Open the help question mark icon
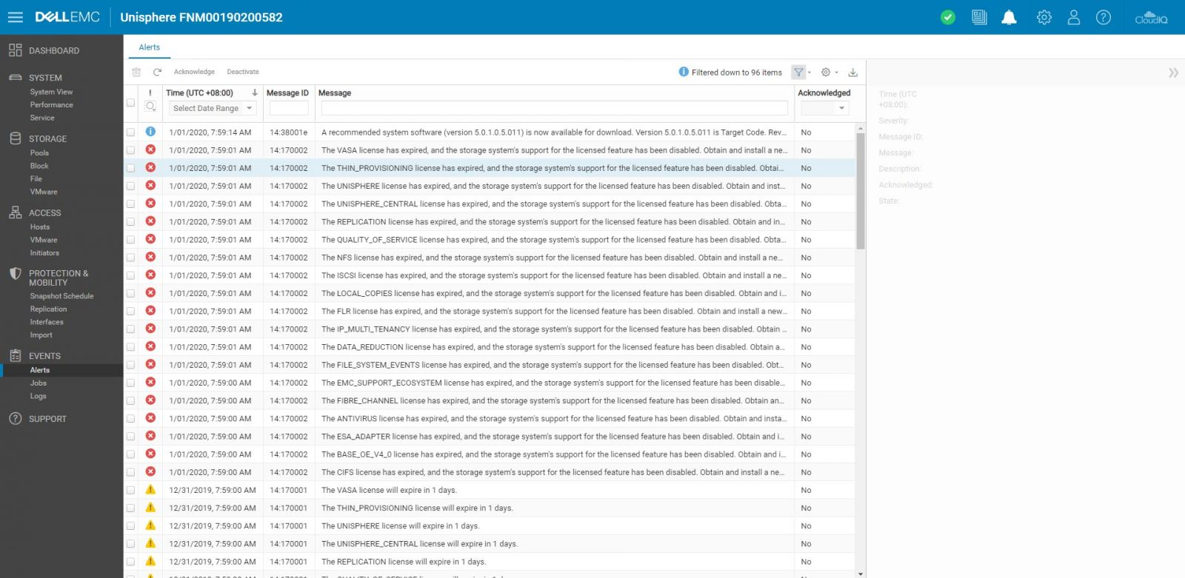This screenshot has height=578, width=1185. [1103, 17]
